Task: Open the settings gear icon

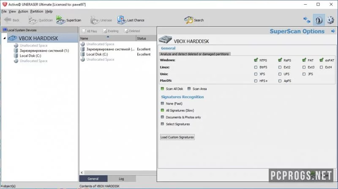Action: (330, 20)
